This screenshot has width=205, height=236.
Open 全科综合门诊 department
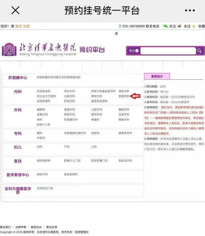click(x=45, y=188)
